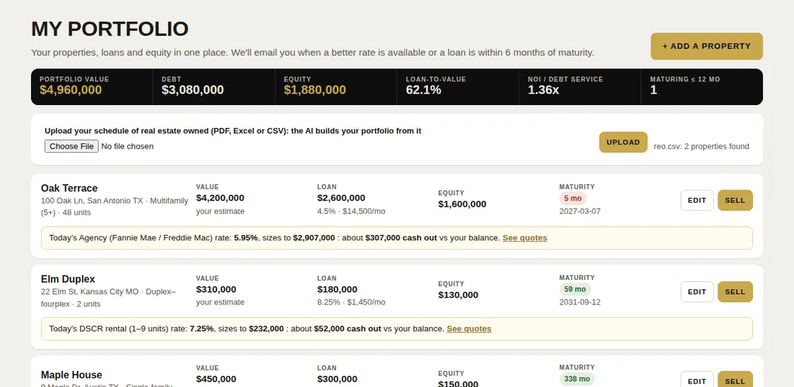Open See quotes for Agency rate
The image size is (794, 387).
tap(525, 238)
